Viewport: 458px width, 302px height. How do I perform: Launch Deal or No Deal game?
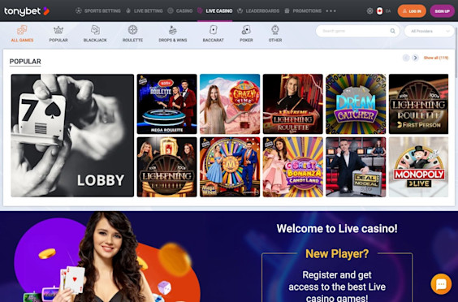[x=356, y=167]
